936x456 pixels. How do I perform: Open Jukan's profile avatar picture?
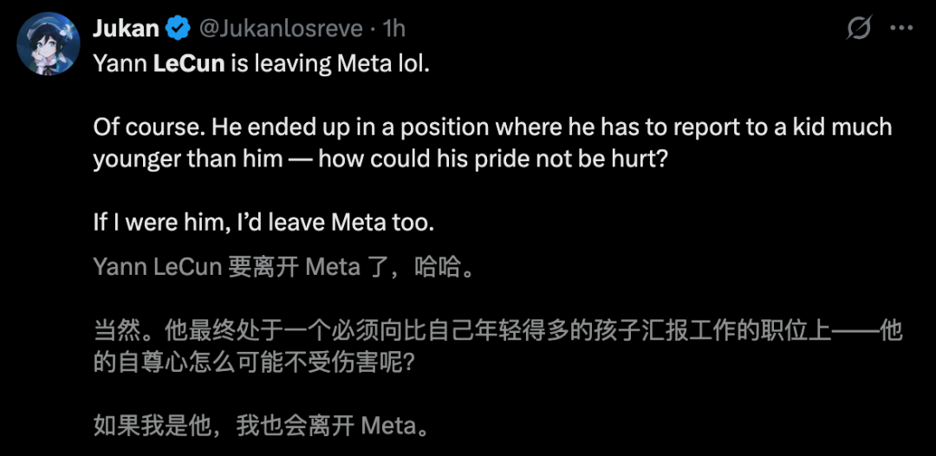pyautogui.click(x=49, y=43)
